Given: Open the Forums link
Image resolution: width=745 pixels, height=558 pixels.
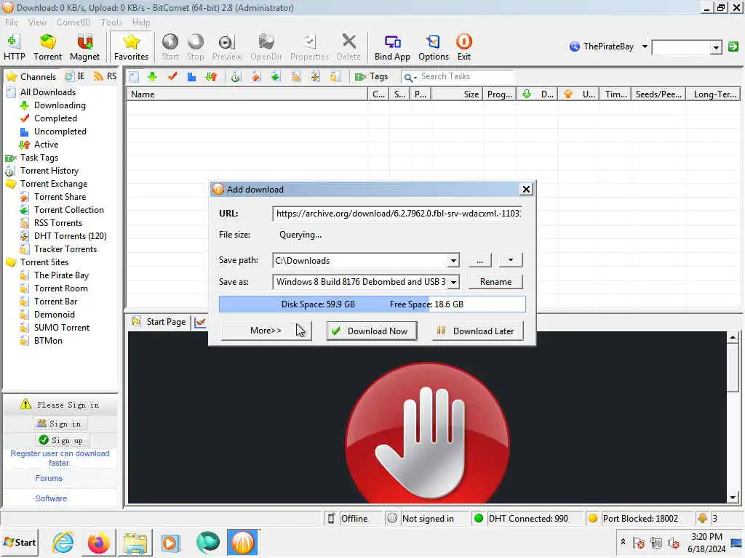Looking at the screenshot, I should [49, 478].
